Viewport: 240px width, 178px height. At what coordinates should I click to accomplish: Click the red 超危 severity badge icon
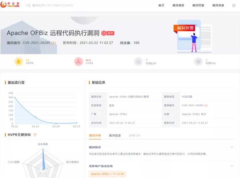pyautogui.click(x=104, y=33)
